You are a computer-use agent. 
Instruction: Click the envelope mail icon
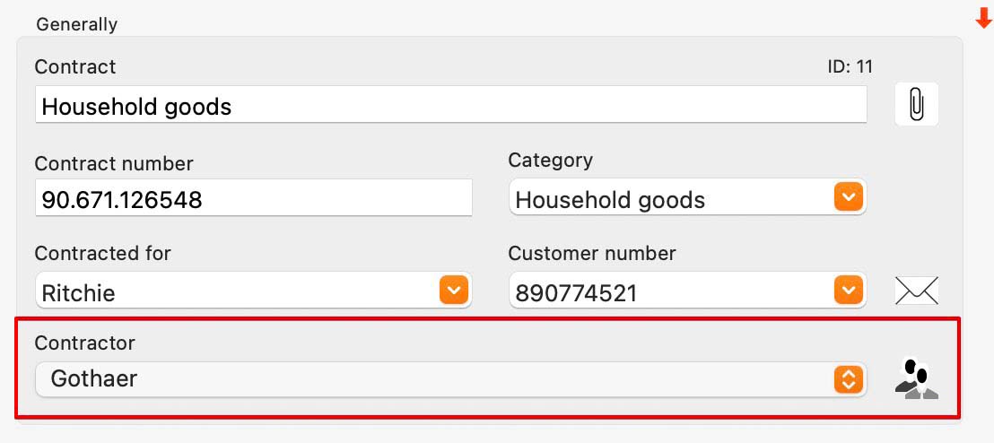coord(917,291)
